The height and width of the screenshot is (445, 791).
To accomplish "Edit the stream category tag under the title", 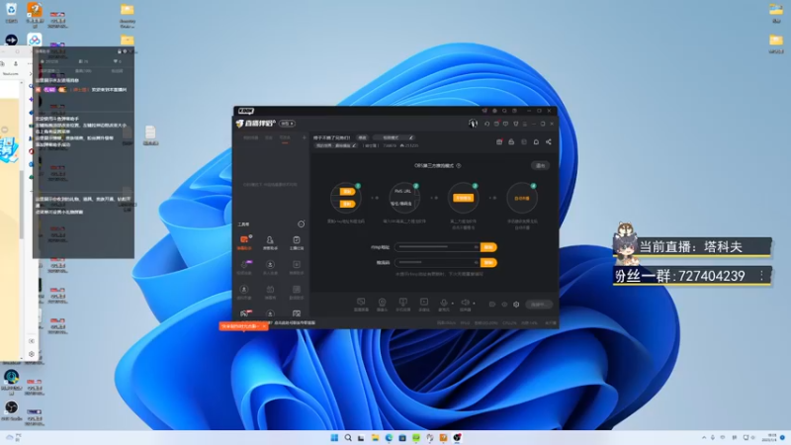I will 336,145.
